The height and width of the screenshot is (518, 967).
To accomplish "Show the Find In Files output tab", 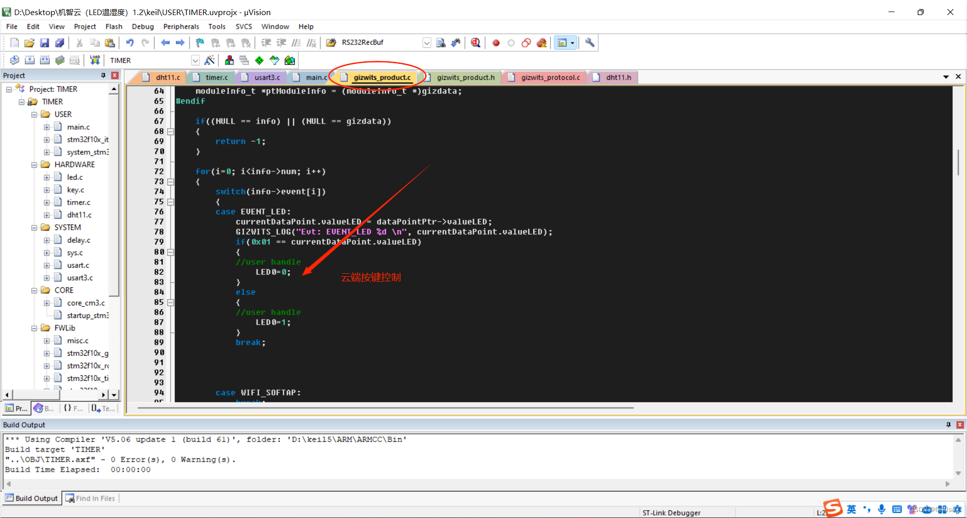I will coord(91,498).
